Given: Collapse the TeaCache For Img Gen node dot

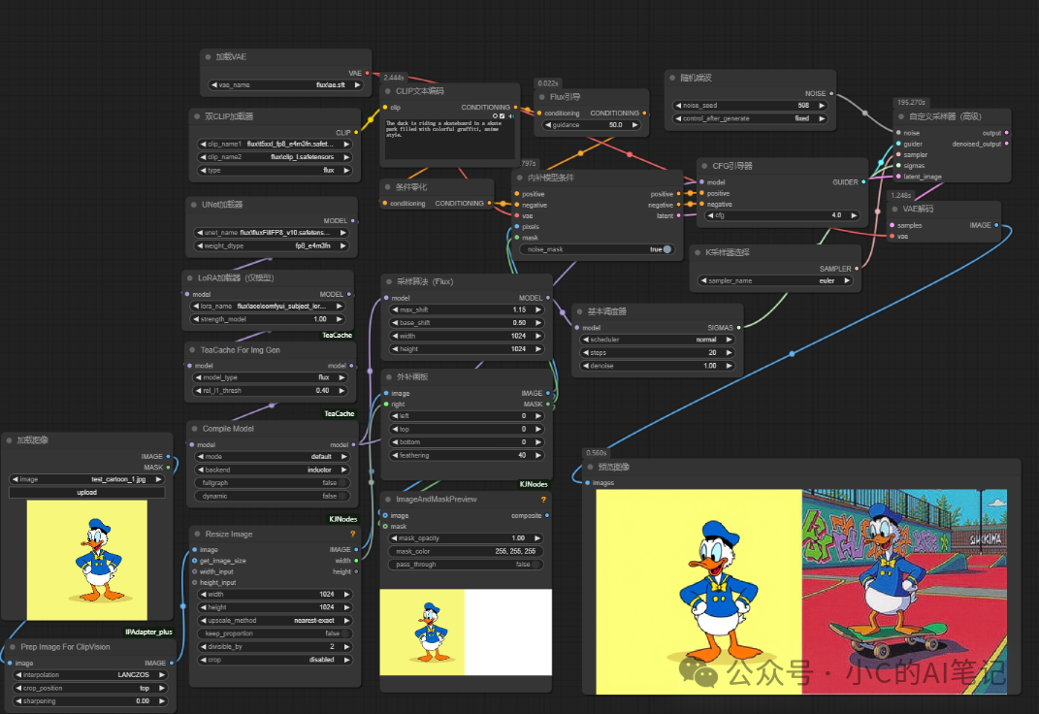Looking at the screenshot, I should click(192, 349).
